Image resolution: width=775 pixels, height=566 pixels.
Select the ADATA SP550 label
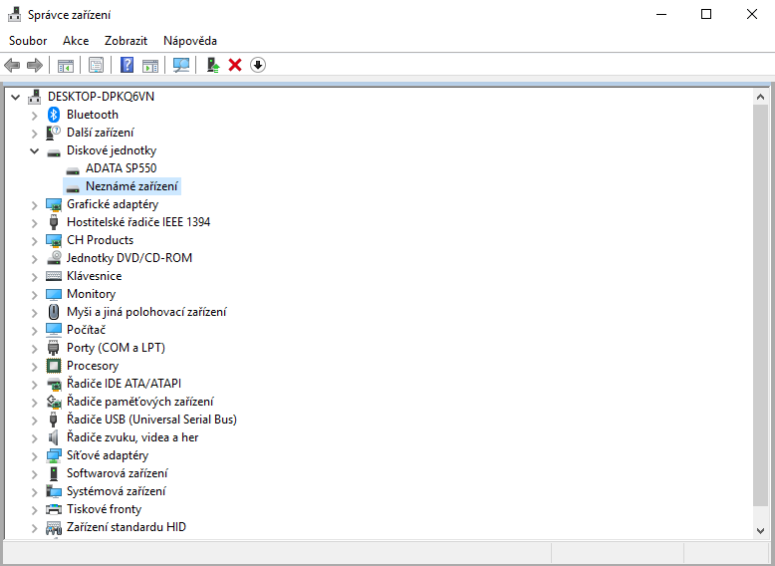pos(122,168)
